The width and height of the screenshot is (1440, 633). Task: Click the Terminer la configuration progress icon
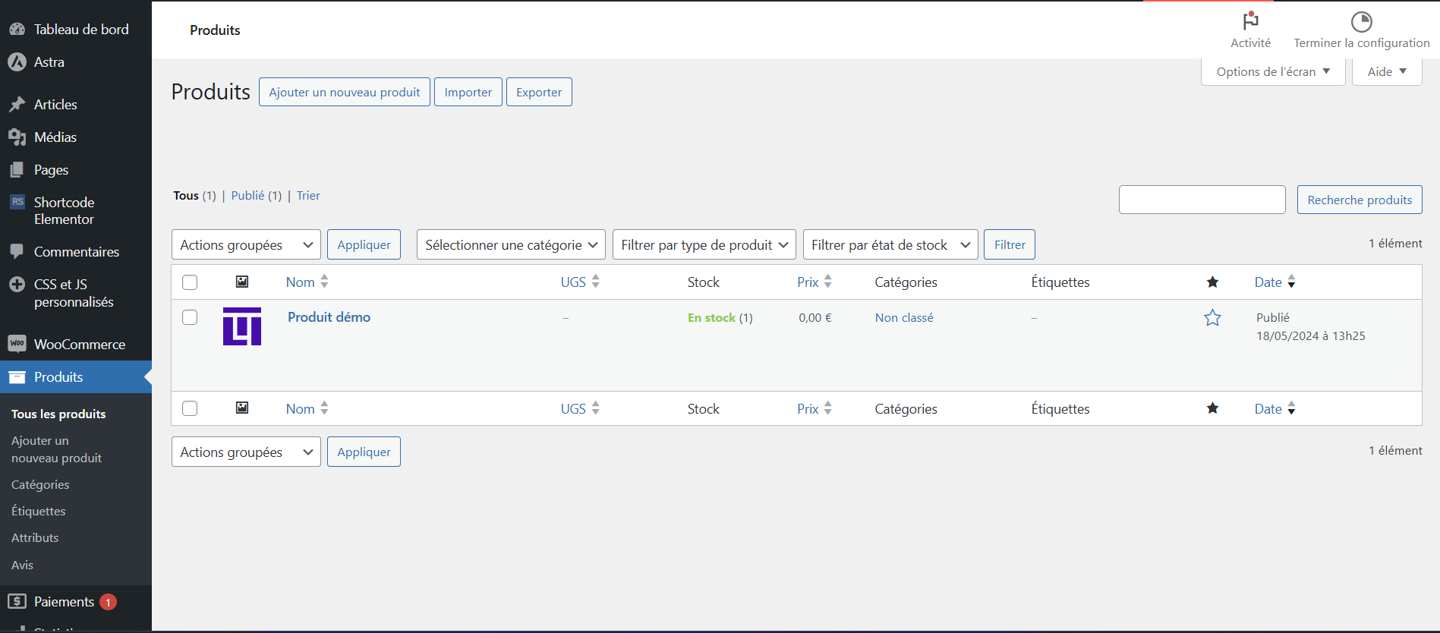click(1361, 21)
